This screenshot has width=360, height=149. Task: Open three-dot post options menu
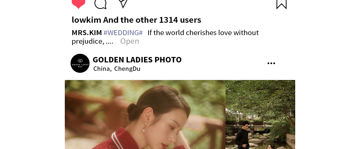click(x=271, y=63)
